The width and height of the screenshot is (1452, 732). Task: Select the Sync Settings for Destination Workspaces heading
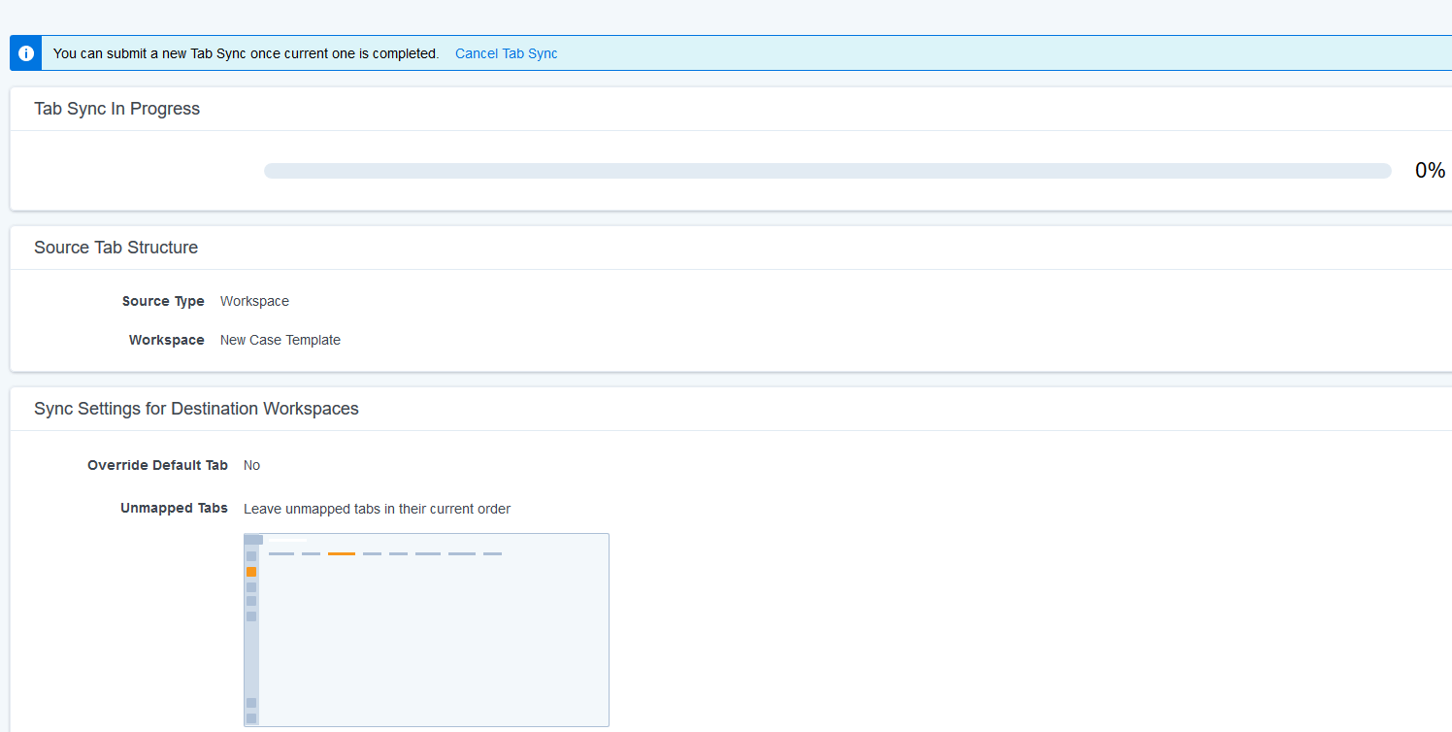pos(196,409)
